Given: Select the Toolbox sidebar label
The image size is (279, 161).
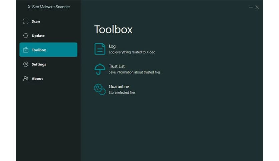Looking at the screenshot, I should tap(39, 50).
